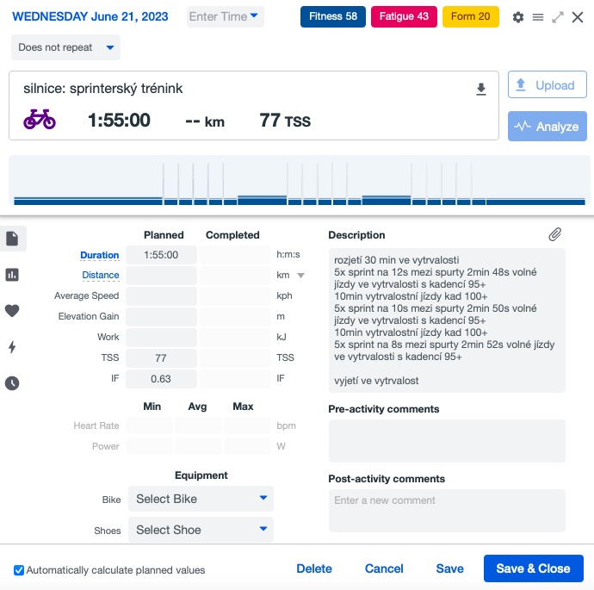The height and width of the screenshot is (590, 594).
Task: Click the Save & Close button
Action: click(x=533, y=568)
